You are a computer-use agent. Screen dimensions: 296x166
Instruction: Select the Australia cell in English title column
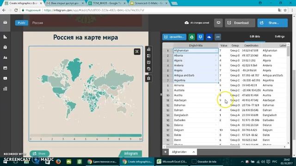(x=196, y=90)
